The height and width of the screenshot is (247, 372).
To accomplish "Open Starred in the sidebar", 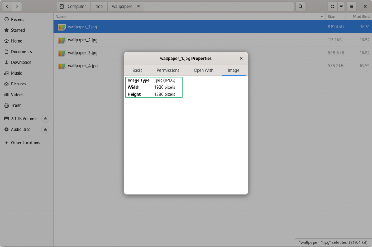I will point(18,30).
